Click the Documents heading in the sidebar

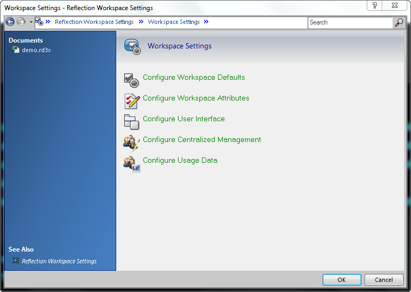pos(26,40)
